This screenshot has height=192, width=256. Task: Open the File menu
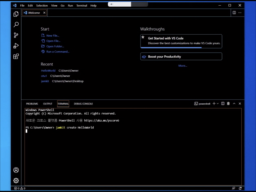coord(22,5)
